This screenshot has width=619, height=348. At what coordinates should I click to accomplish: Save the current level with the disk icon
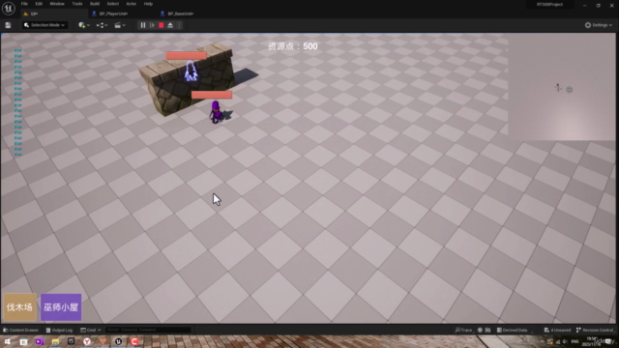(x=8, y=25)
